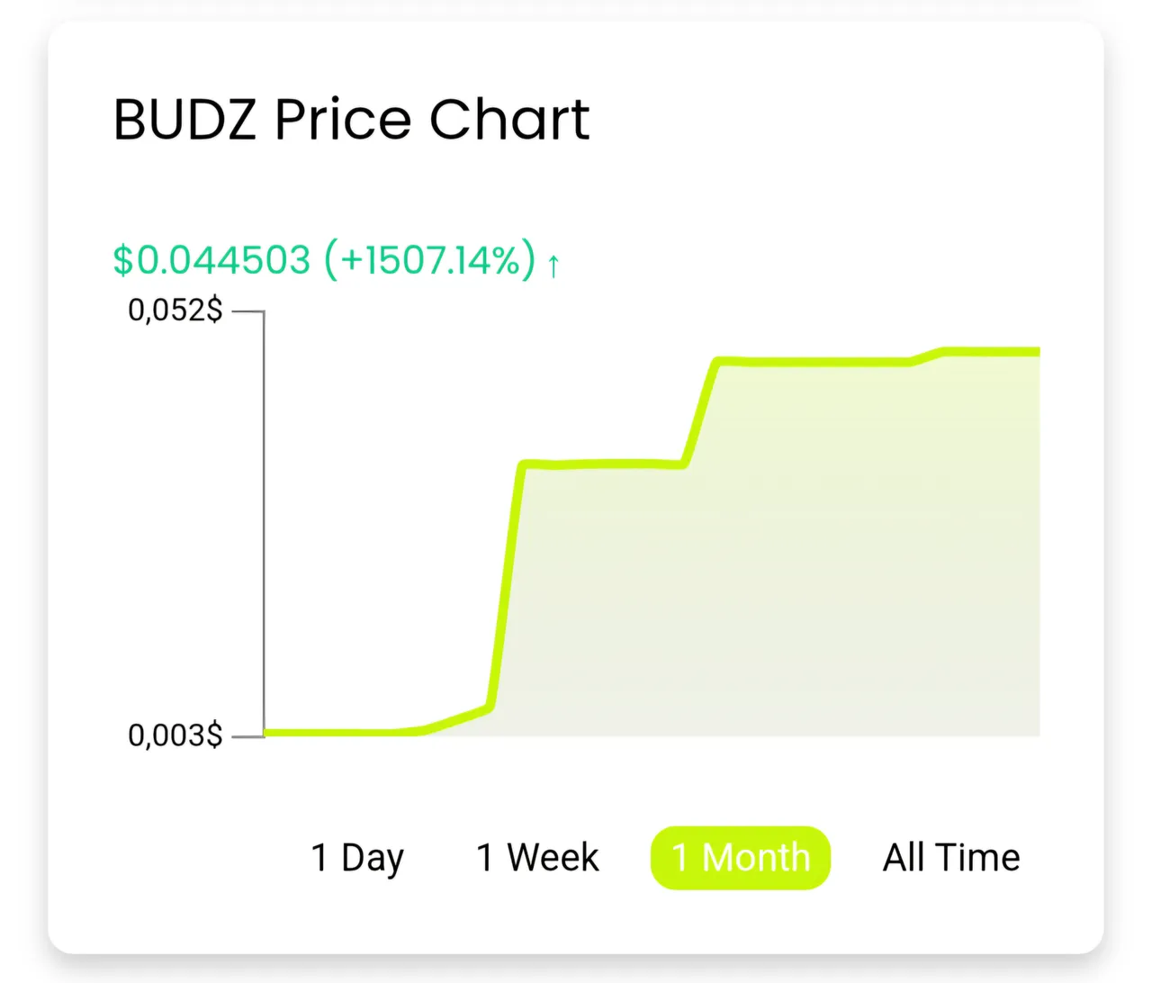Switch to the 1 Week view
The width and height of the screenshot is (1152, 983).
537,857
